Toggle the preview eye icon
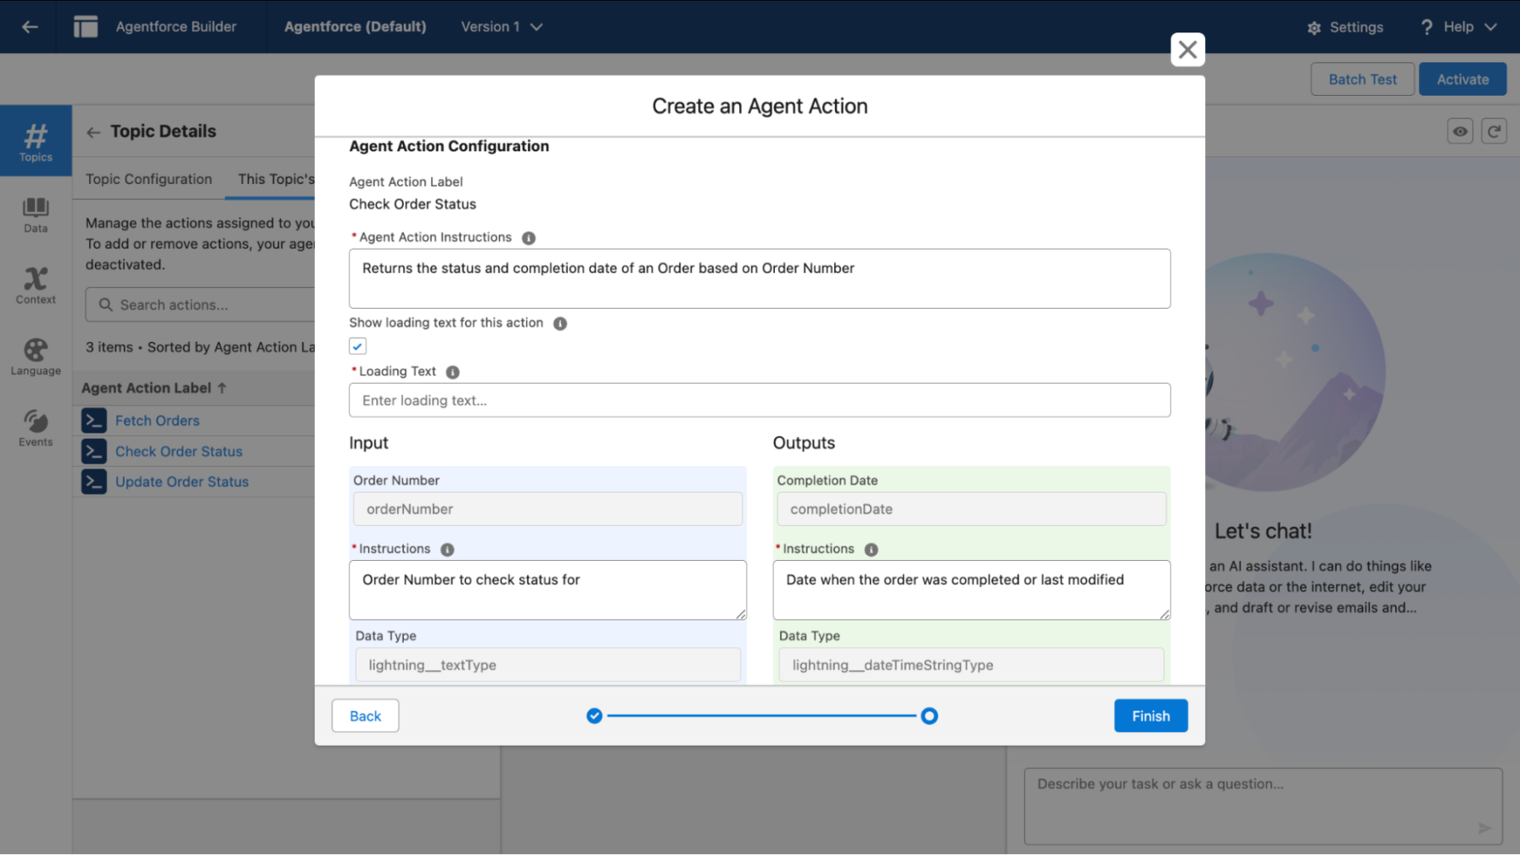 [x=1460, y=131]
